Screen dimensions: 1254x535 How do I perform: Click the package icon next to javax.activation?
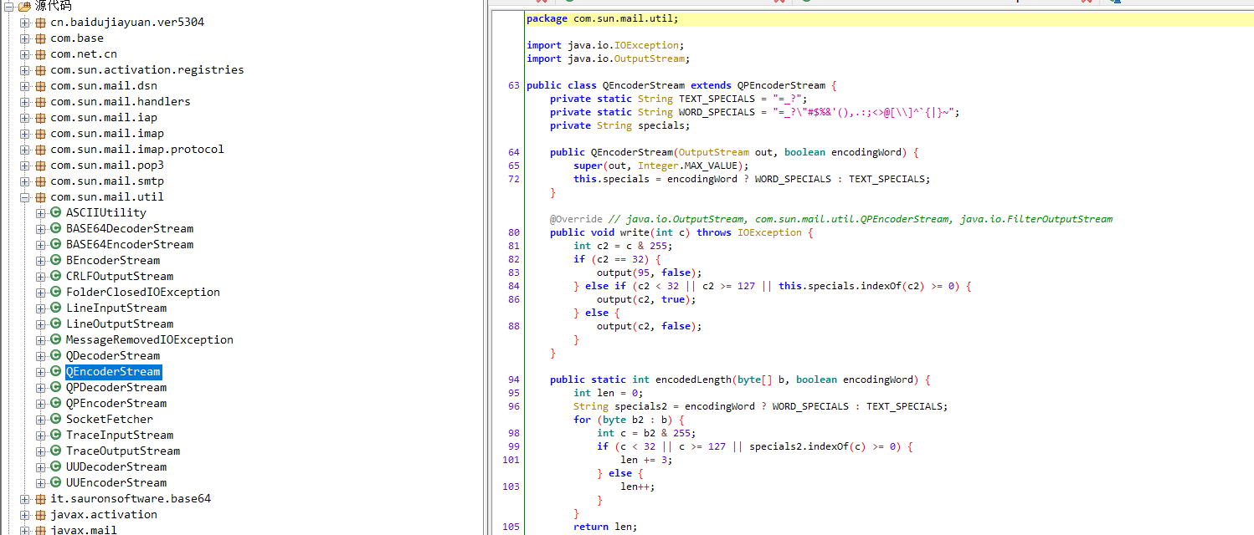coord(40,515)
